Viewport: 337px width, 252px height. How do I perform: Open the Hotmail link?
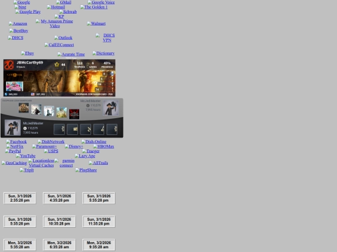(x=56, y=7)
